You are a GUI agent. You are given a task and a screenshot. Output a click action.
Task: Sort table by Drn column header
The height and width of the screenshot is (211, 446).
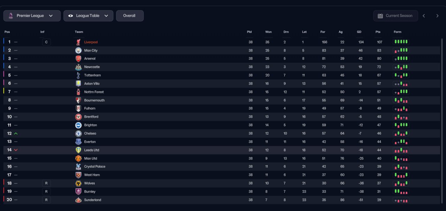(x=286, y=32)
